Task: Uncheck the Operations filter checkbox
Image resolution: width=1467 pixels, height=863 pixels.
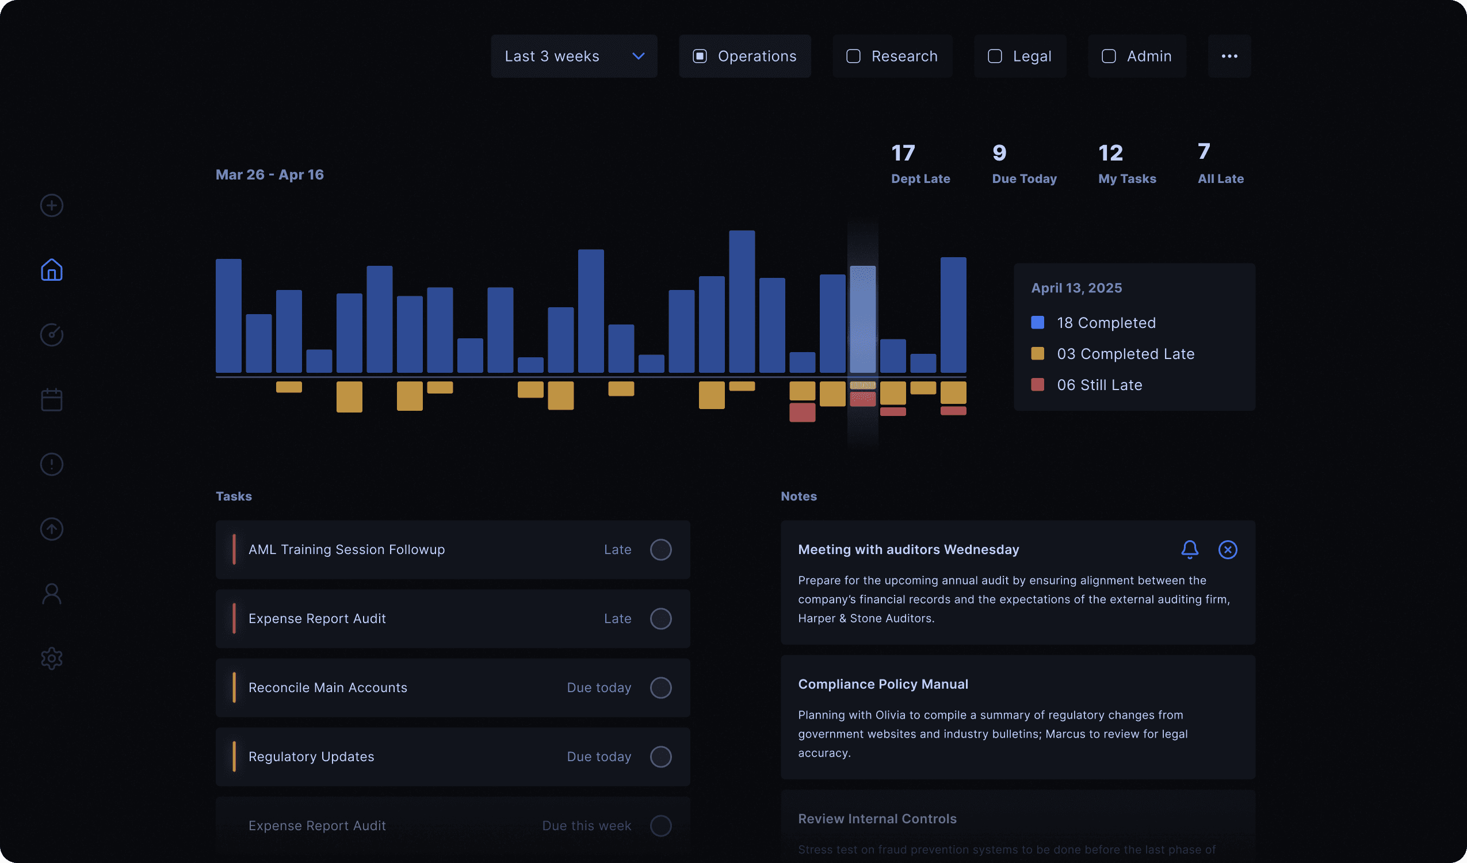Action: 700,56
